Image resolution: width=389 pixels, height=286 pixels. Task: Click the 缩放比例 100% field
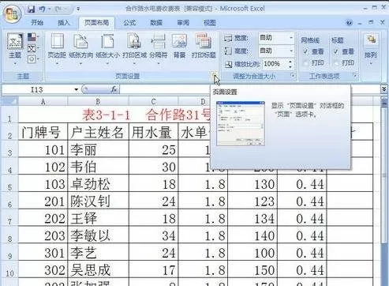point(275,64)
